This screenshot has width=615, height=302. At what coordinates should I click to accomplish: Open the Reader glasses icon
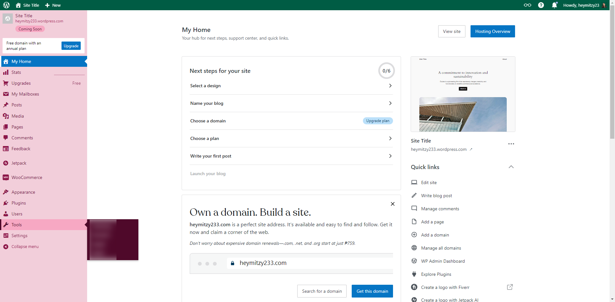pyautogui.click(x=527, y=5)
